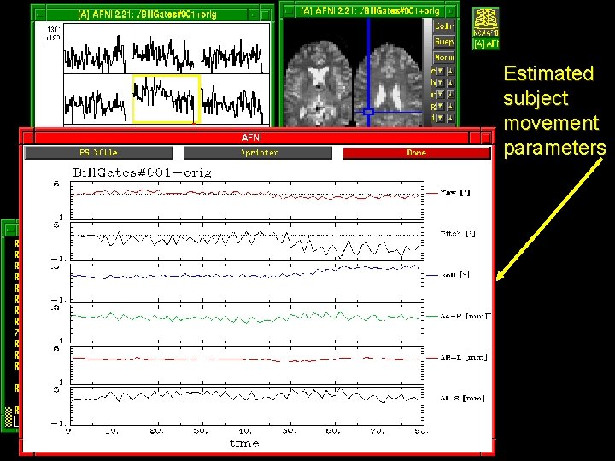Click inside the Pitch movement plot
This screenshot has width=615, height=461.
(x=247, y=242)
